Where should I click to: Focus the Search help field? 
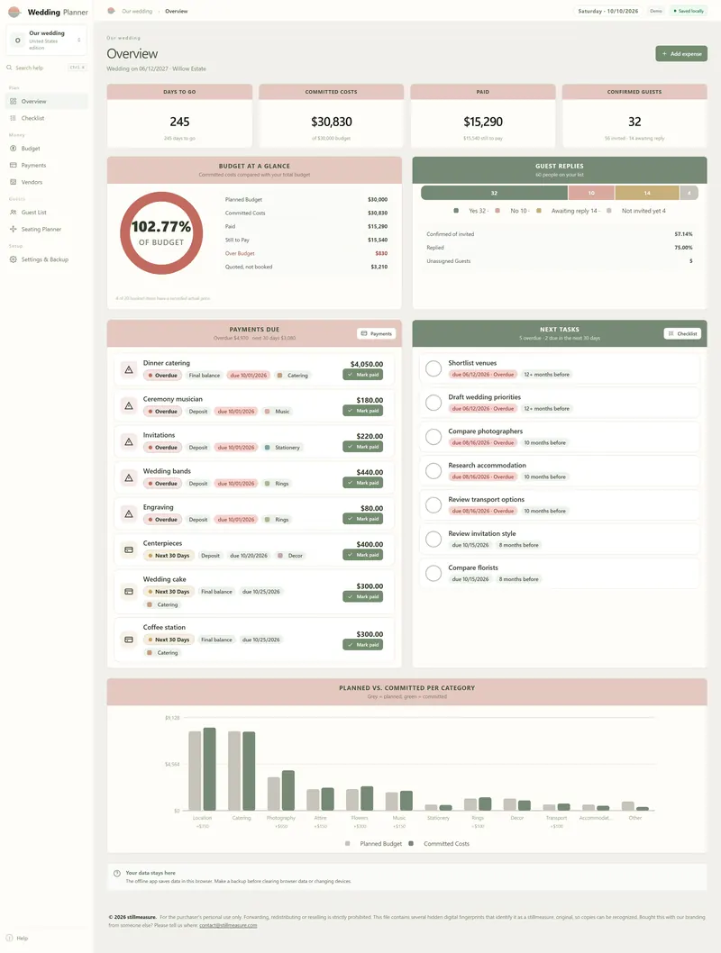46,68
